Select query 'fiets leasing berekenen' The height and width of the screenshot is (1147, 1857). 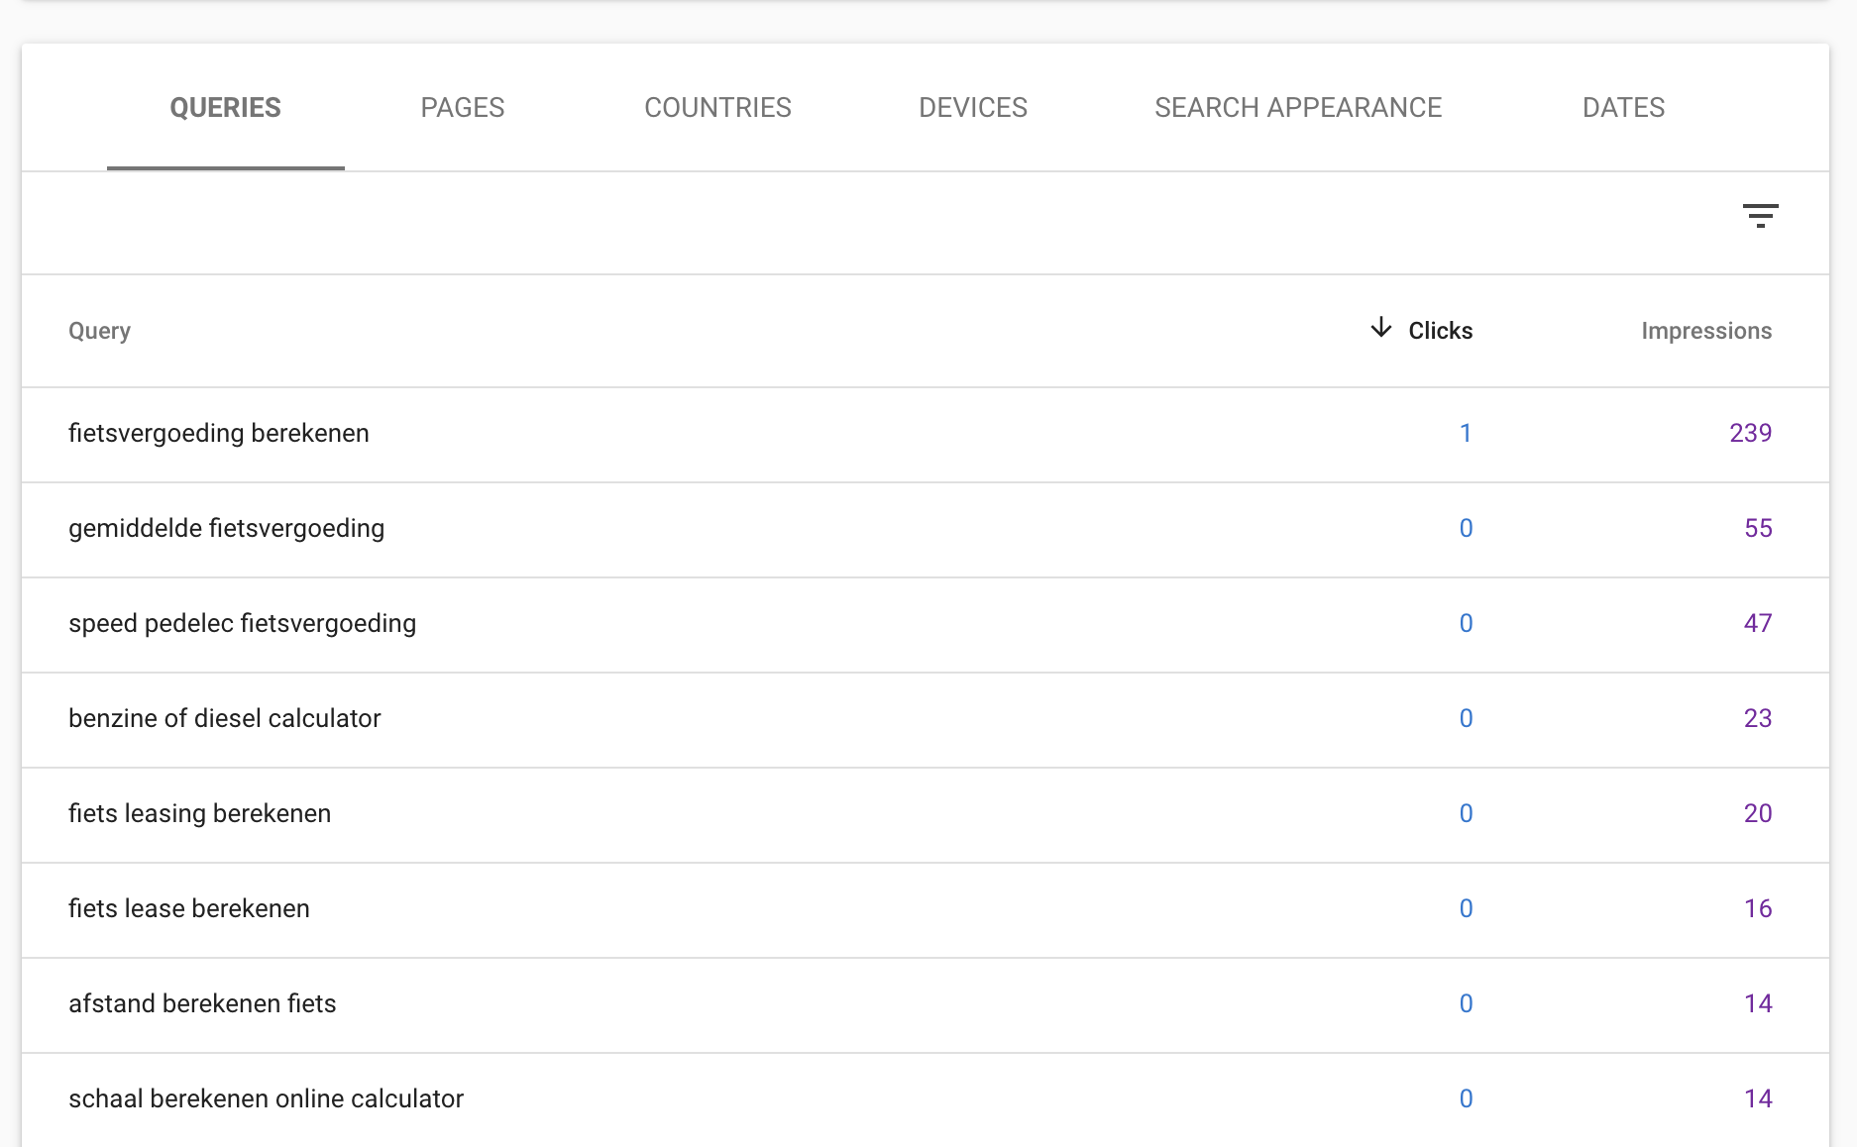click(199, 814)
